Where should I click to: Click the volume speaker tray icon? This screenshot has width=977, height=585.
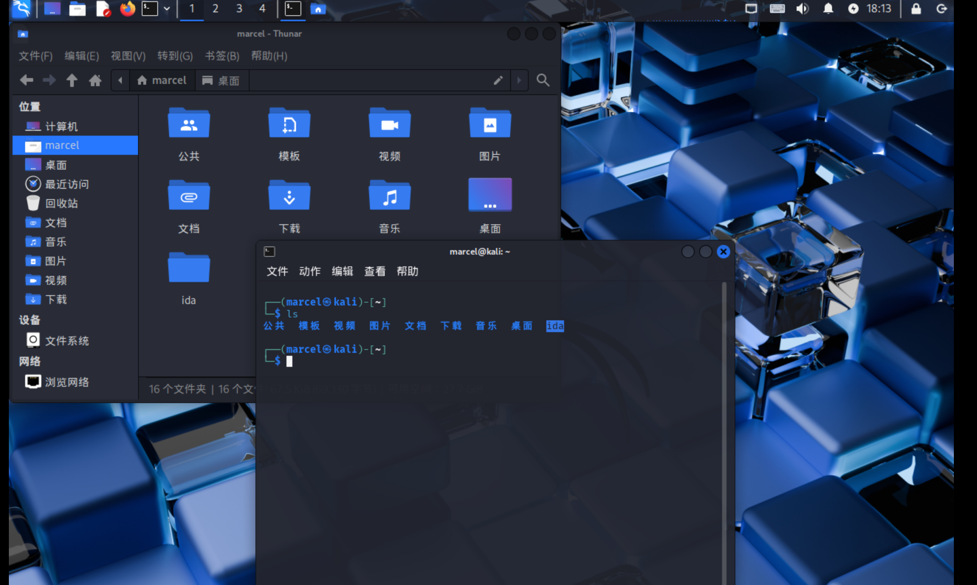[802, 9]
